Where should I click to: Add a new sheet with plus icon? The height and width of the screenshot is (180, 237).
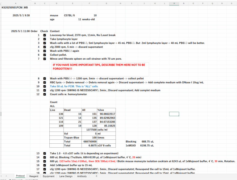[96, 176]
